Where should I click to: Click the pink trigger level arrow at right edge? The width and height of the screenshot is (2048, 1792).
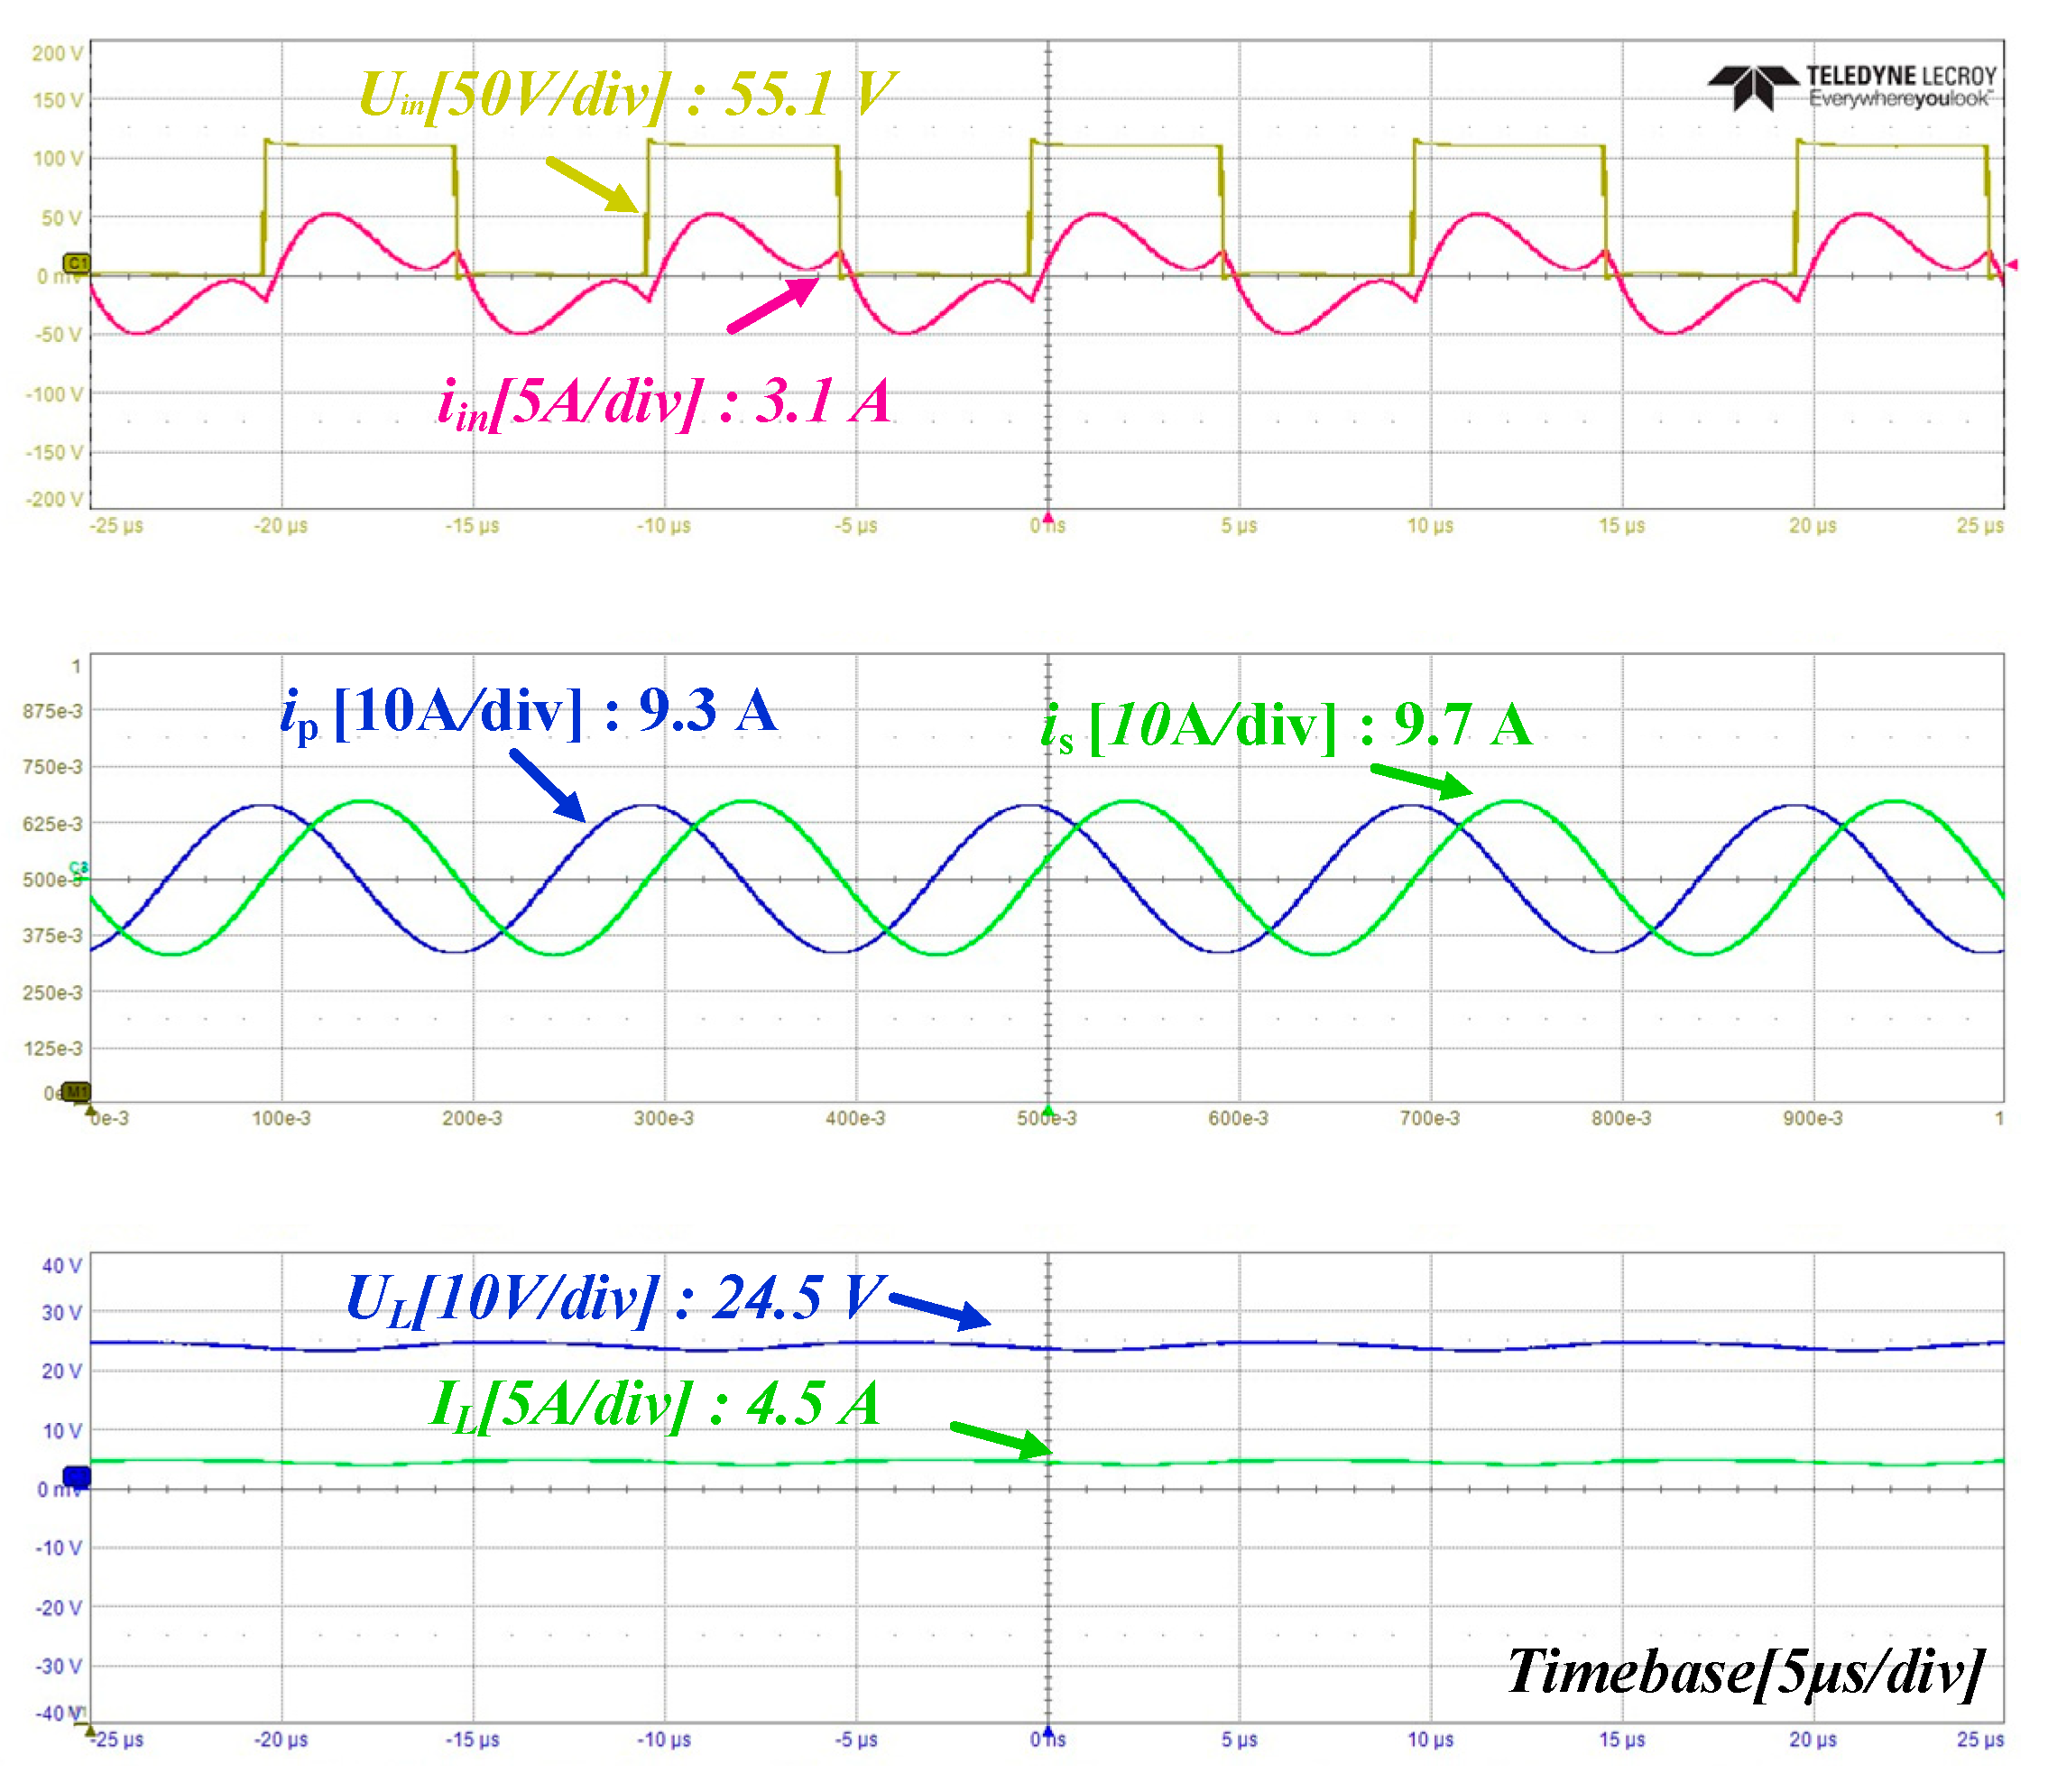[2011, 264]
